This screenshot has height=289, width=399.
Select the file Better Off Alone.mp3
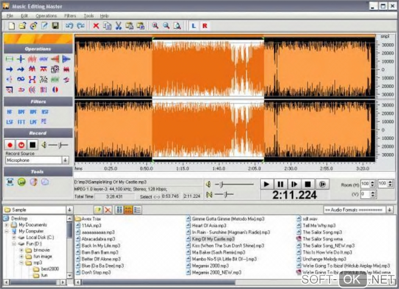(101, 259)
